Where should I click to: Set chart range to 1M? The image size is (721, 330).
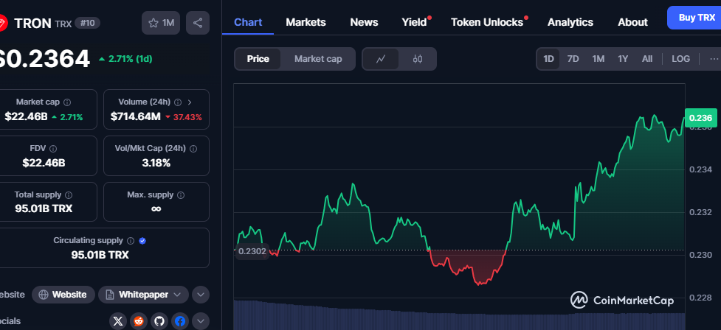click(598, 59)
